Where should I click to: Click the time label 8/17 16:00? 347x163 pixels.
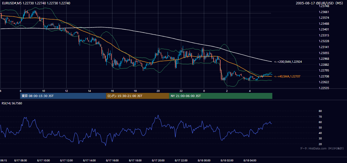(x=112, y=161)
